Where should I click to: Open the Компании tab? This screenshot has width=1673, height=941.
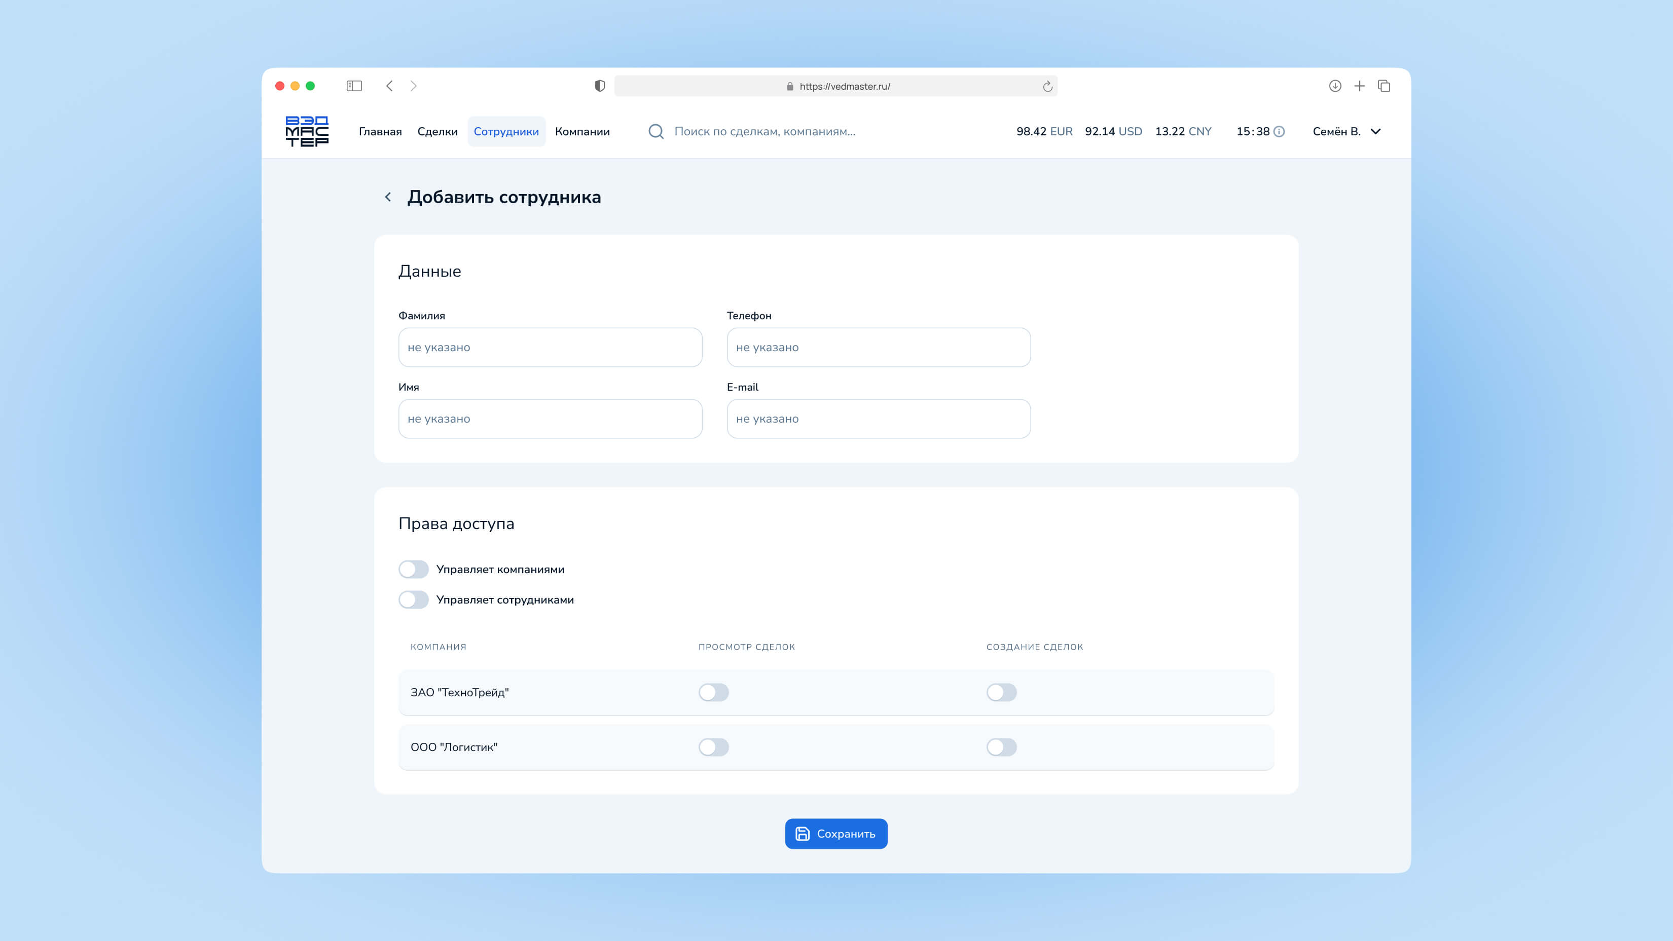tap(582, 132)
